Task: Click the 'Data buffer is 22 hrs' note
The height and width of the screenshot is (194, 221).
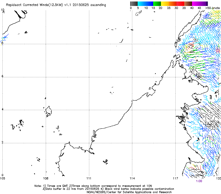Action: (108, 189)
